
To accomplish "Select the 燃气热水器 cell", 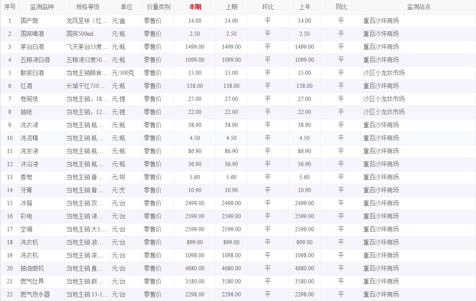I will (35, 294).
